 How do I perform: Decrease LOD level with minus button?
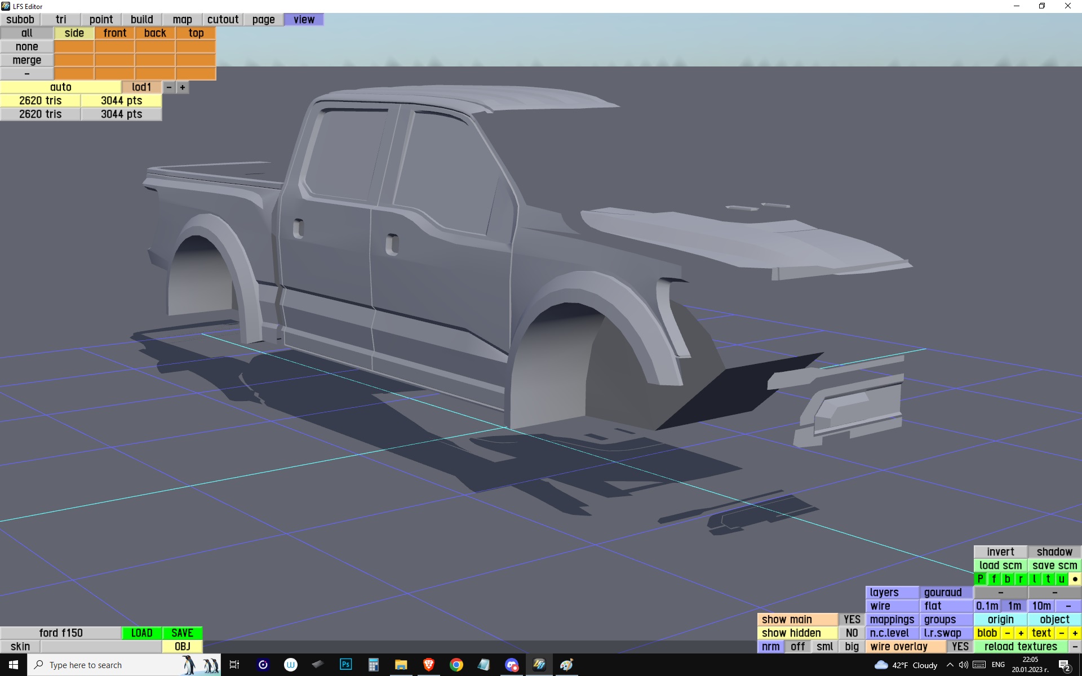pyautogui.click(x=168, y=87)
